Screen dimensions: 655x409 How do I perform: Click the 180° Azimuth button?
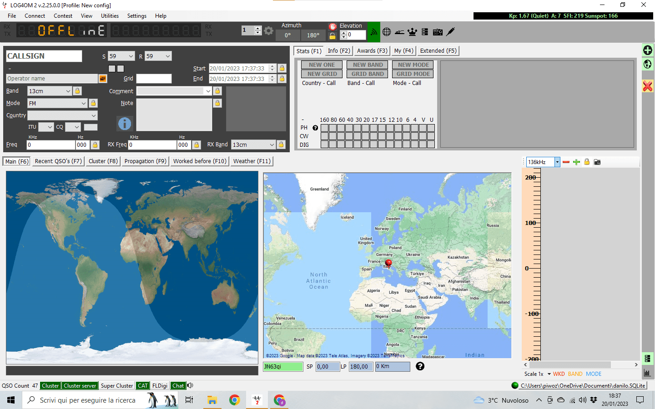tap(313, 35)
